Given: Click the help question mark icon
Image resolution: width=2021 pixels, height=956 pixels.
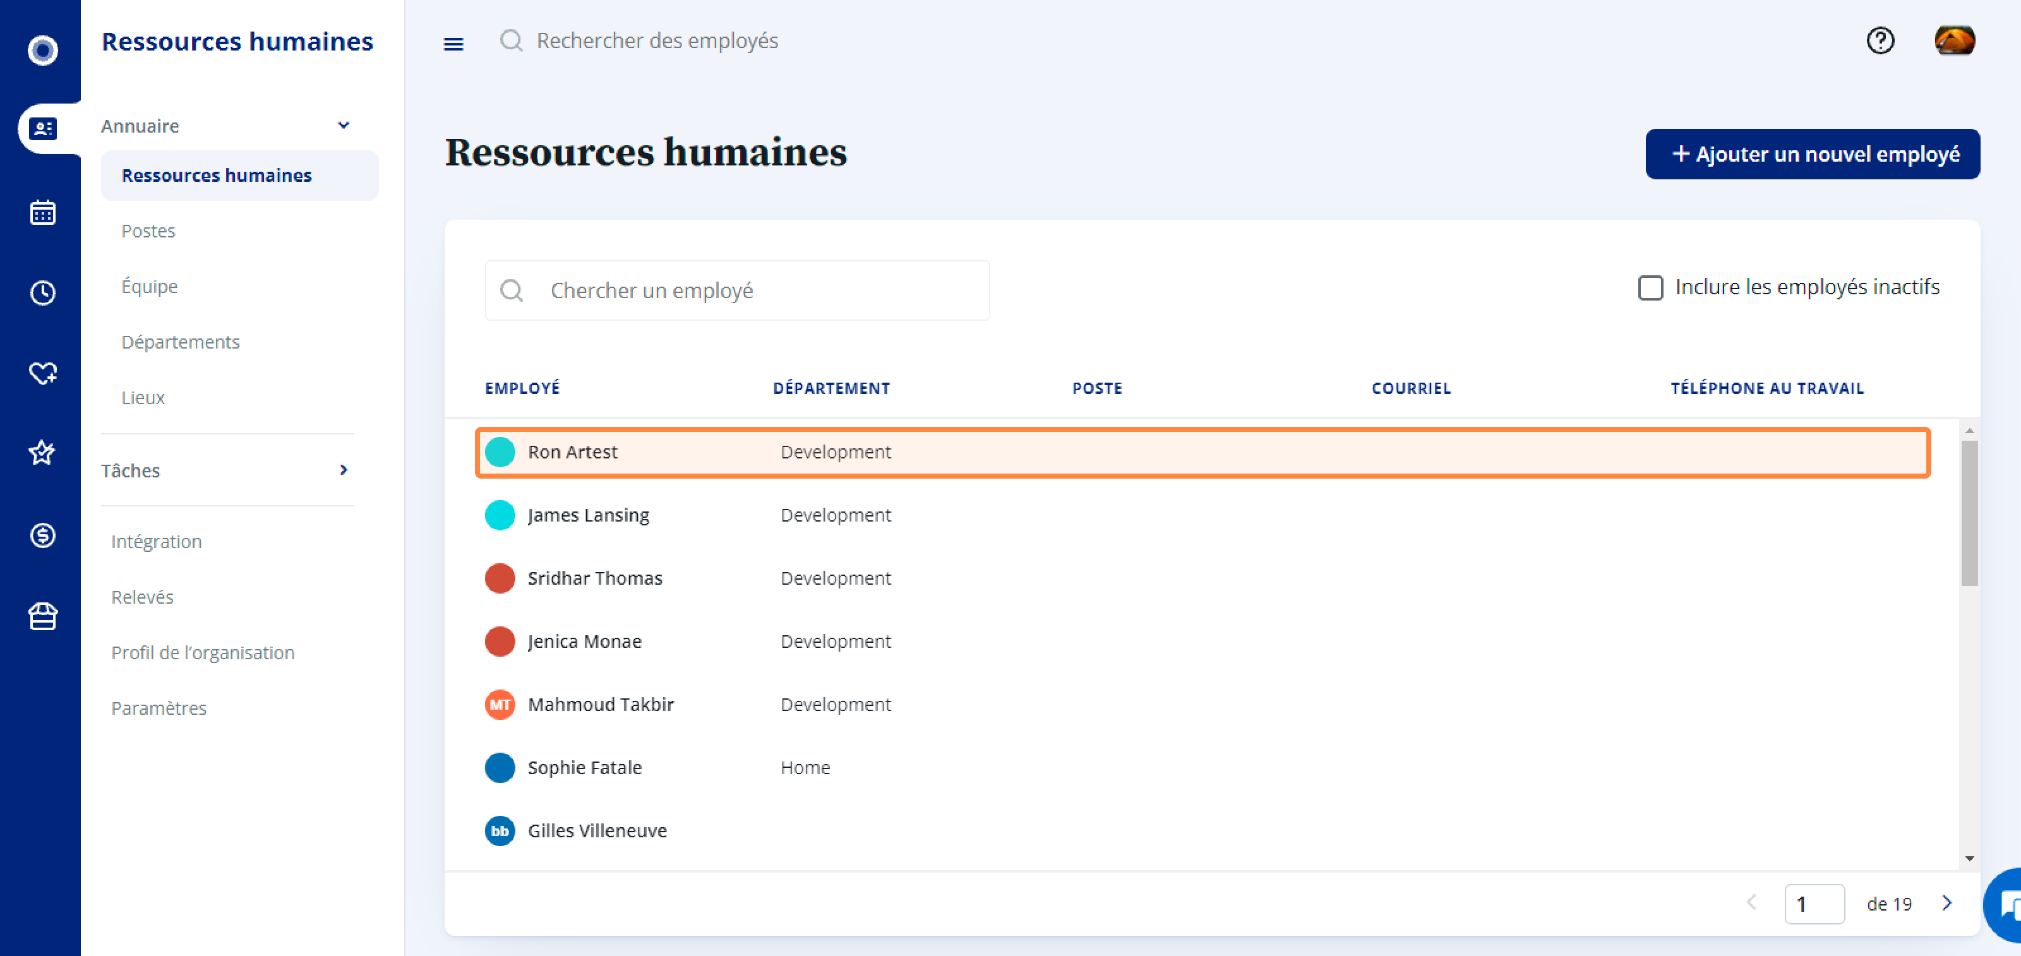Looking at the screenshot, I should pyautogui.click(x=1880, y=41).
